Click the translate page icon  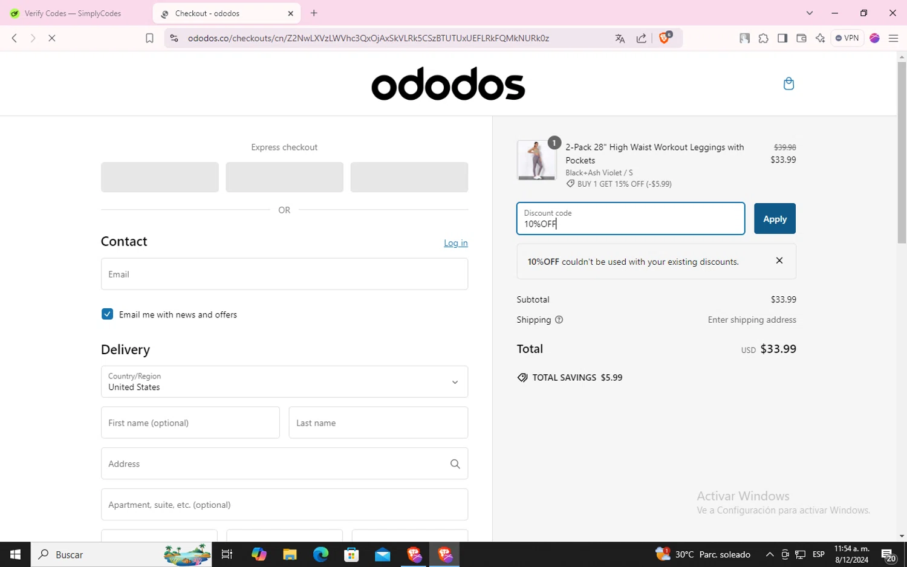click(620, 38)
